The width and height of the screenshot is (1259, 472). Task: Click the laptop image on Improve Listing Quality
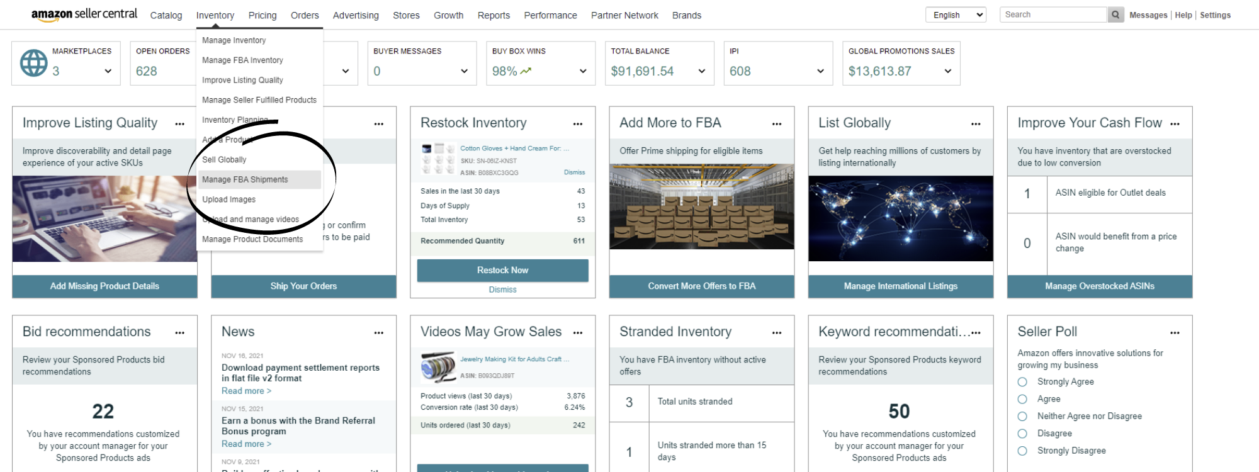click(104, 219)
